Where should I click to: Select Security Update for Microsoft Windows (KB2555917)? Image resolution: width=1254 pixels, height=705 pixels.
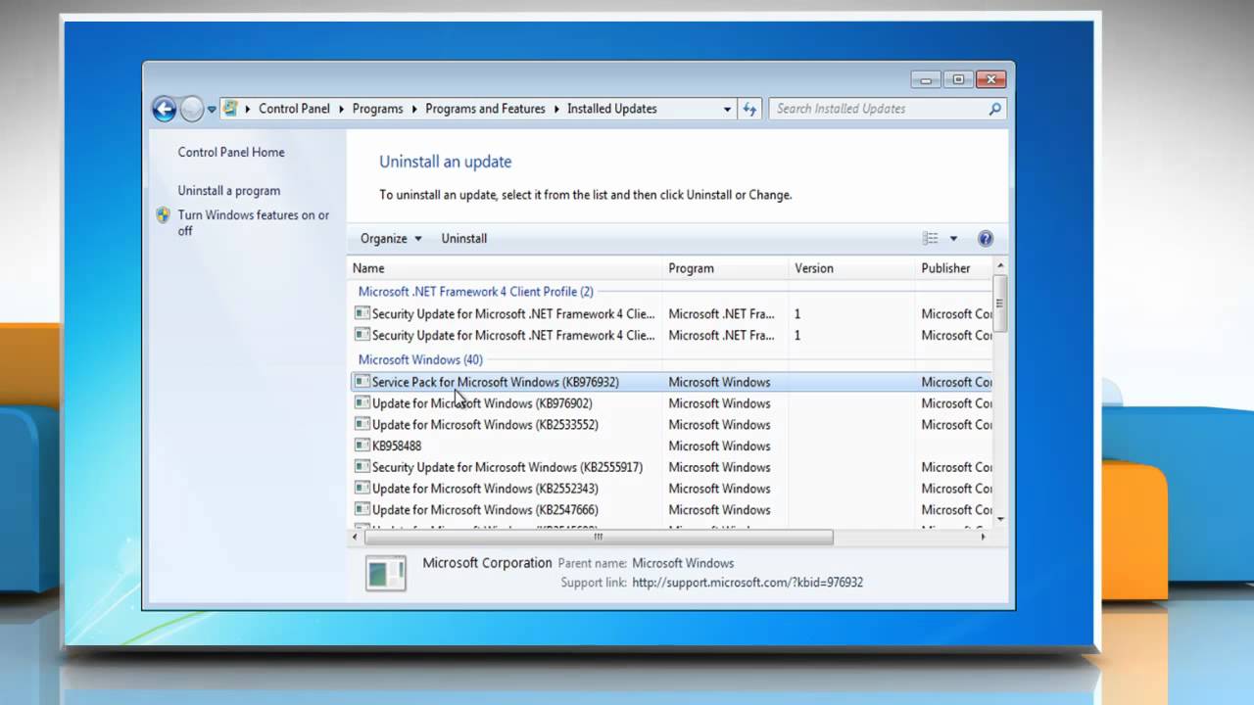[671, 467]
